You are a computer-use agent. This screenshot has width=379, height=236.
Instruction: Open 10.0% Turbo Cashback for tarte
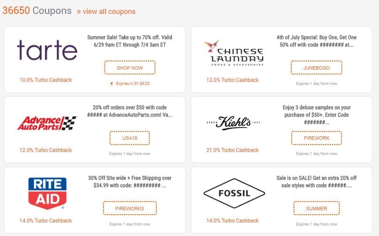[x=46, y=80]
